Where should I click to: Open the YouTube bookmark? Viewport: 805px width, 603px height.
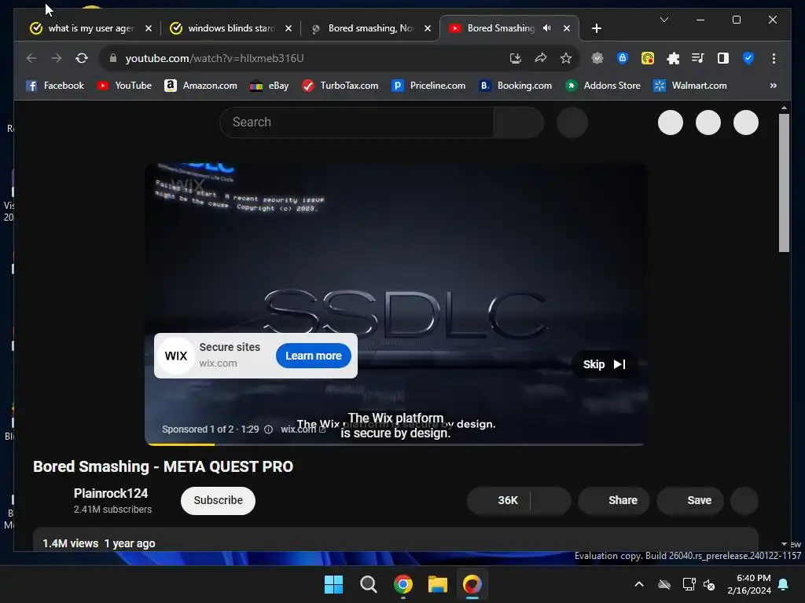tap(124, 86)
